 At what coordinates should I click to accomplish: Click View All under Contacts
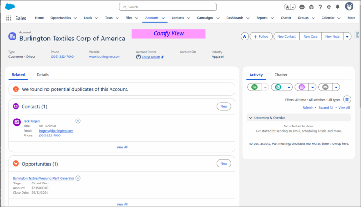coord(122,147)
